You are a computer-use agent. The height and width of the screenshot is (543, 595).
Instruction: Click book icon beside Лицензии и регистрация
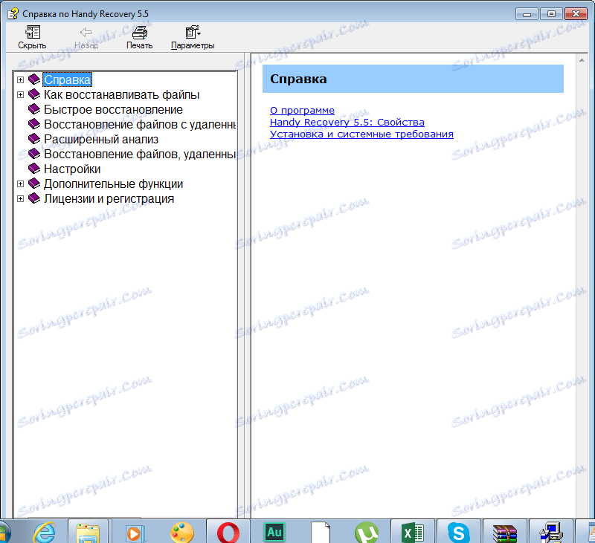coord(34,198)
